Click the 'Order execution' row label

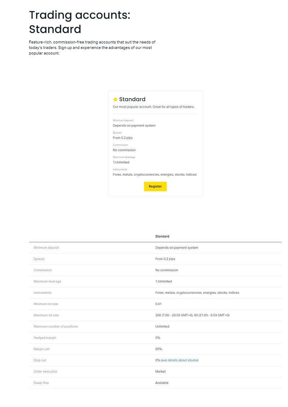click(x=45, y=371)
